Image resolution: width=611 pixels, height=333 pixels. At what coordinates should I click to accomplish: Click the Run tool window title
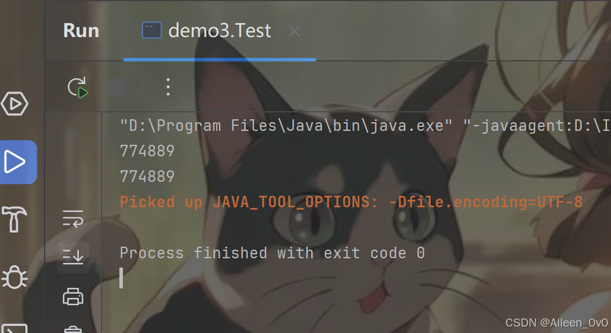(81, 31)
